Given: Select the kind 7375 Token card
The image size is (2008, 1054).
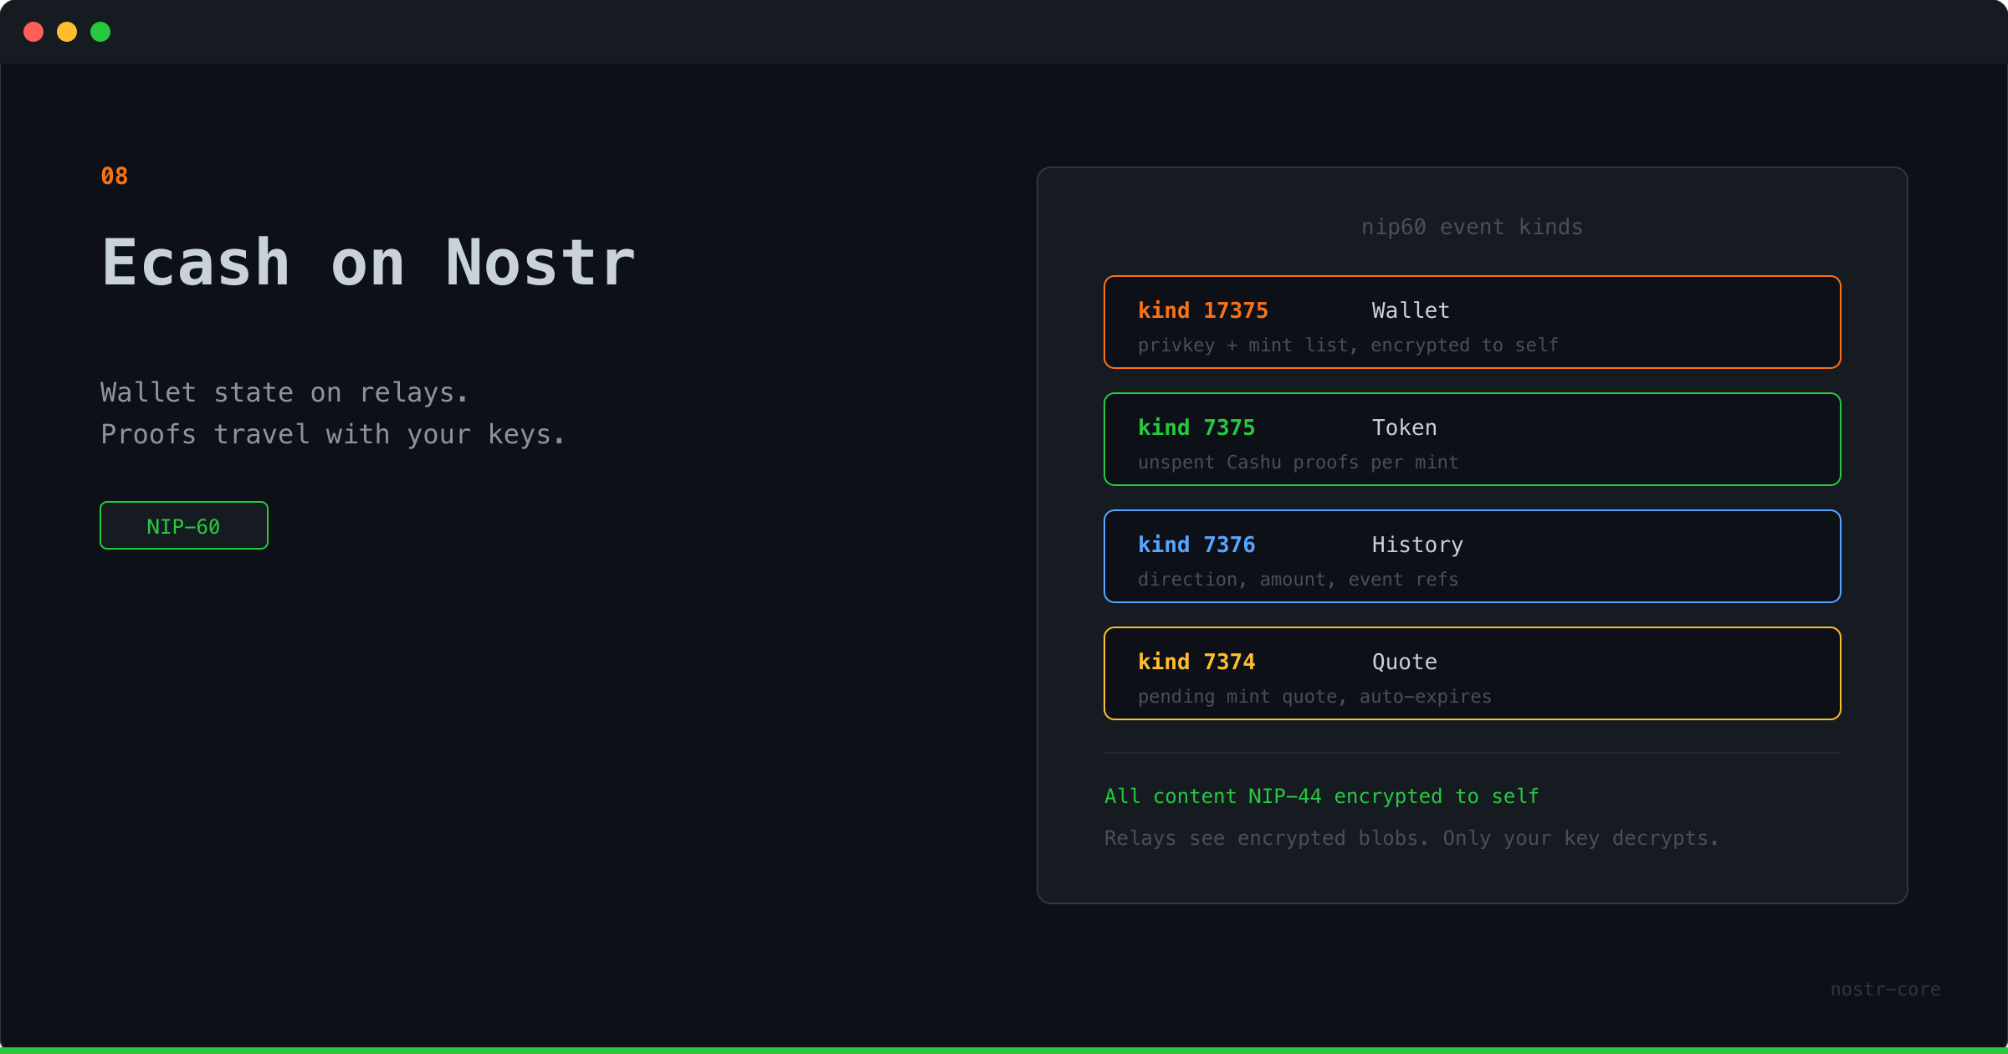Looking at the screenshot, I should click(1472, 439).
